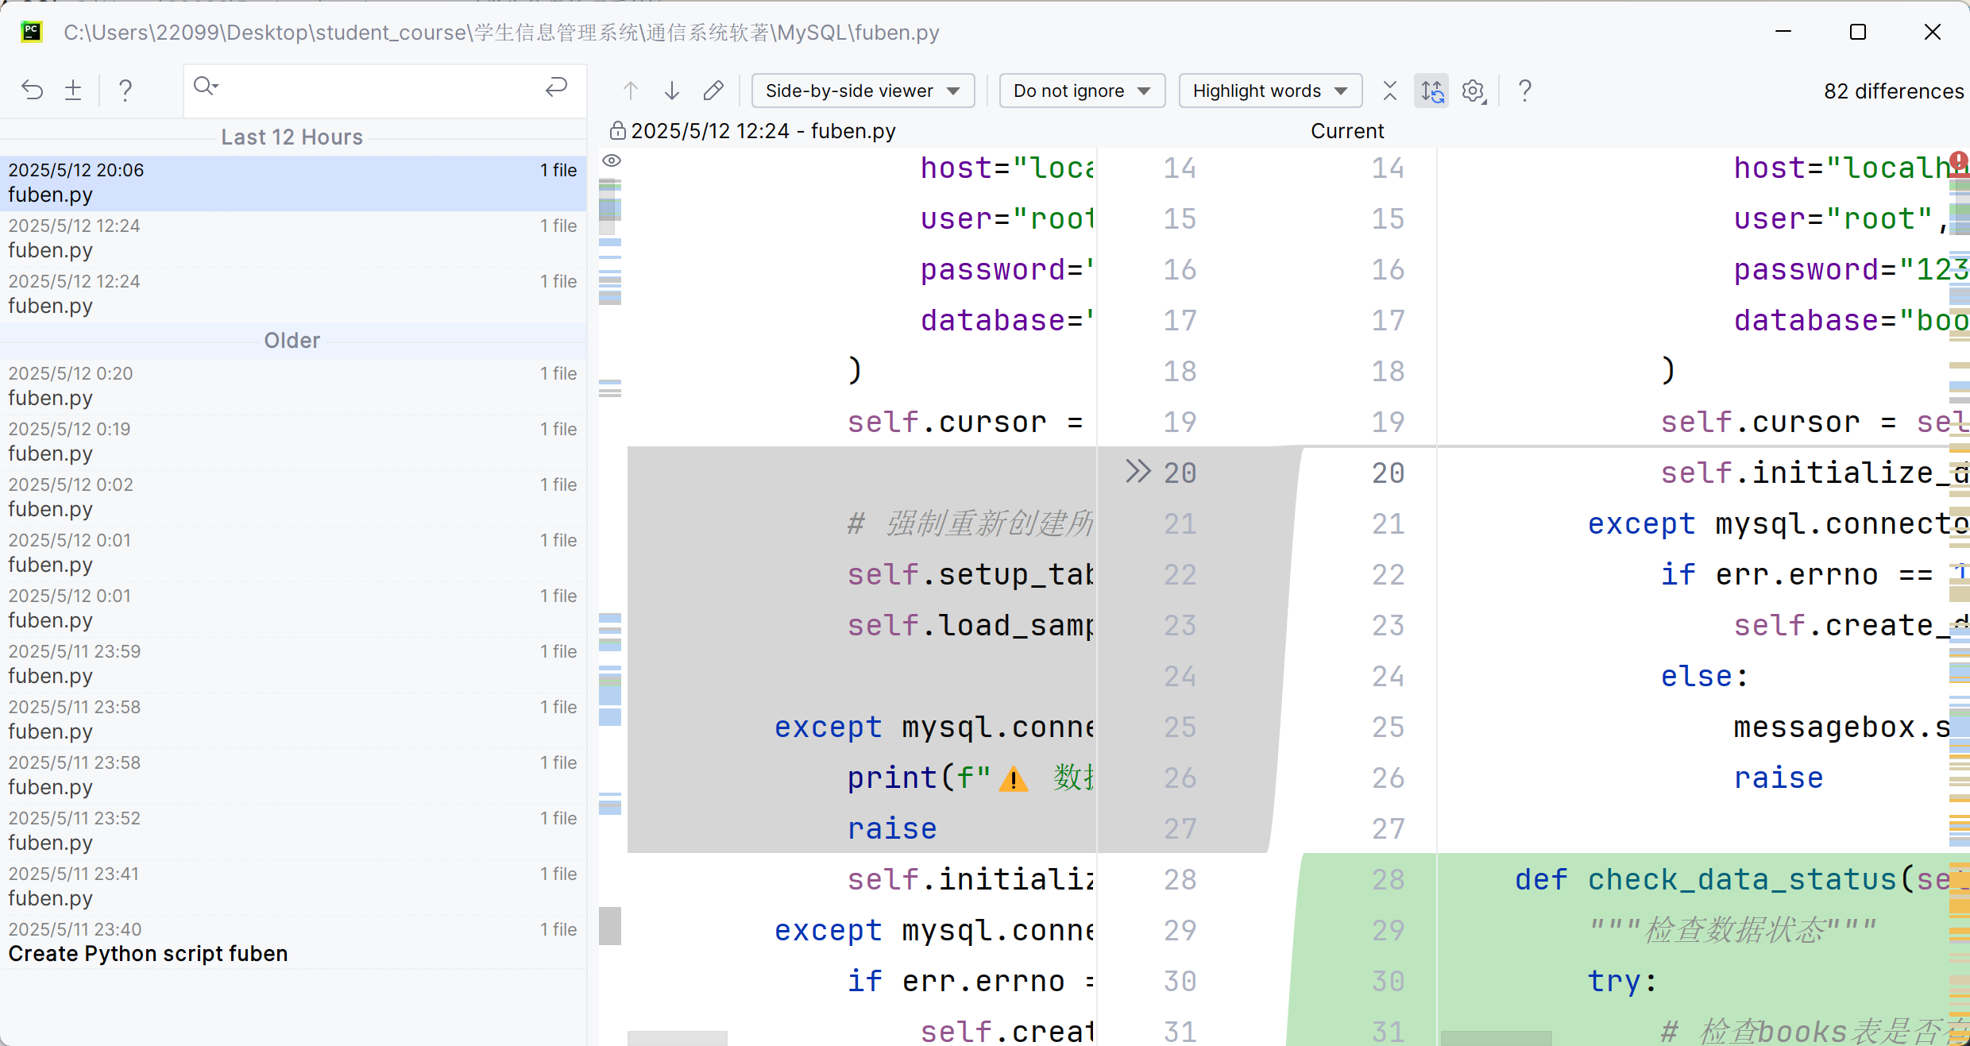The height and width of the screenshot is (1046, 1970).
Task: Apply change using chevron arrows at line 20
Action: tap(1138, 472)
